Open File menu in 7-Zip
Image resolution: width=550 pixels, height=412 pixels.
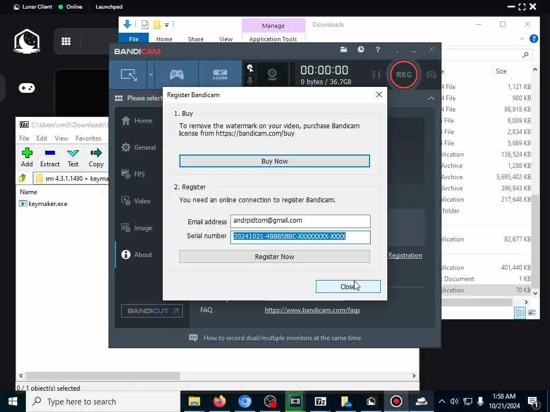click(x=24, y=138)
